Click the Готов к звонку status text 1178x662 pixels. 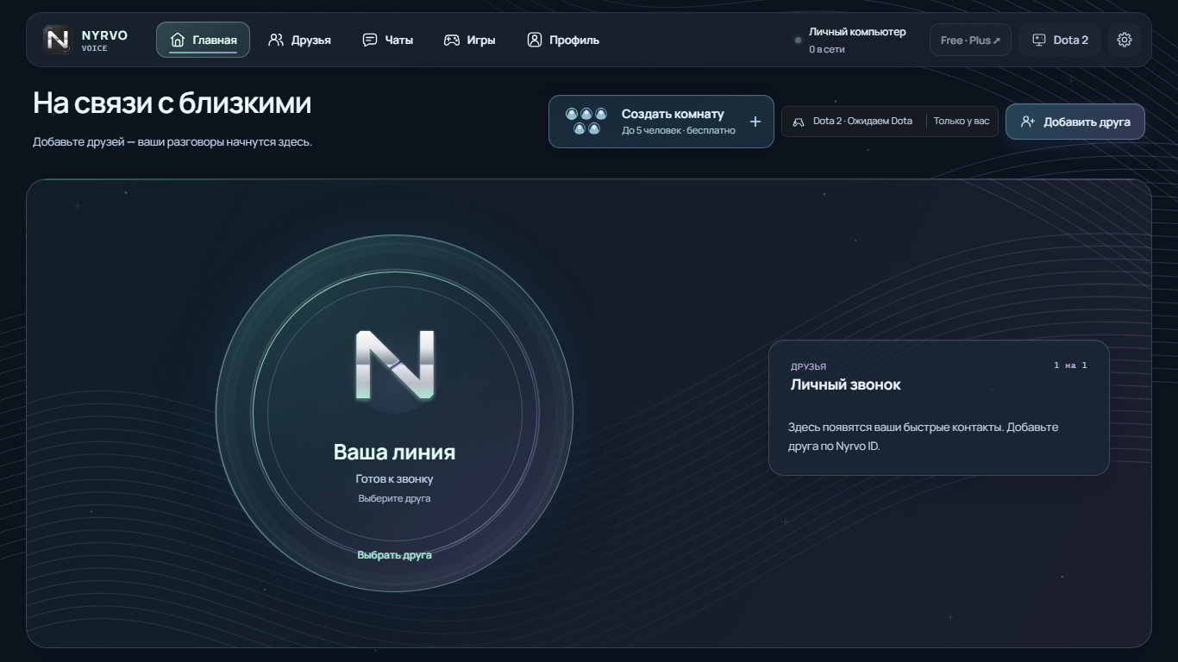[x=394, y=479]
